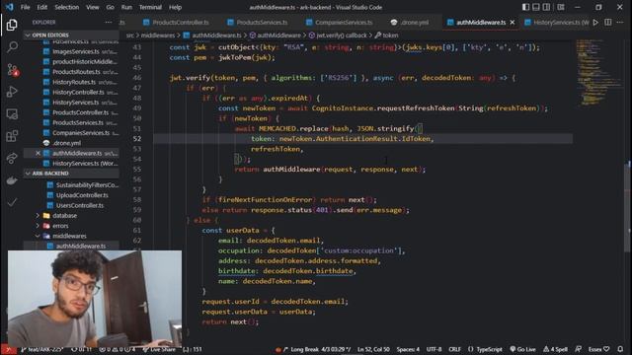Open the Search view in the activity bar

point(12,47)
